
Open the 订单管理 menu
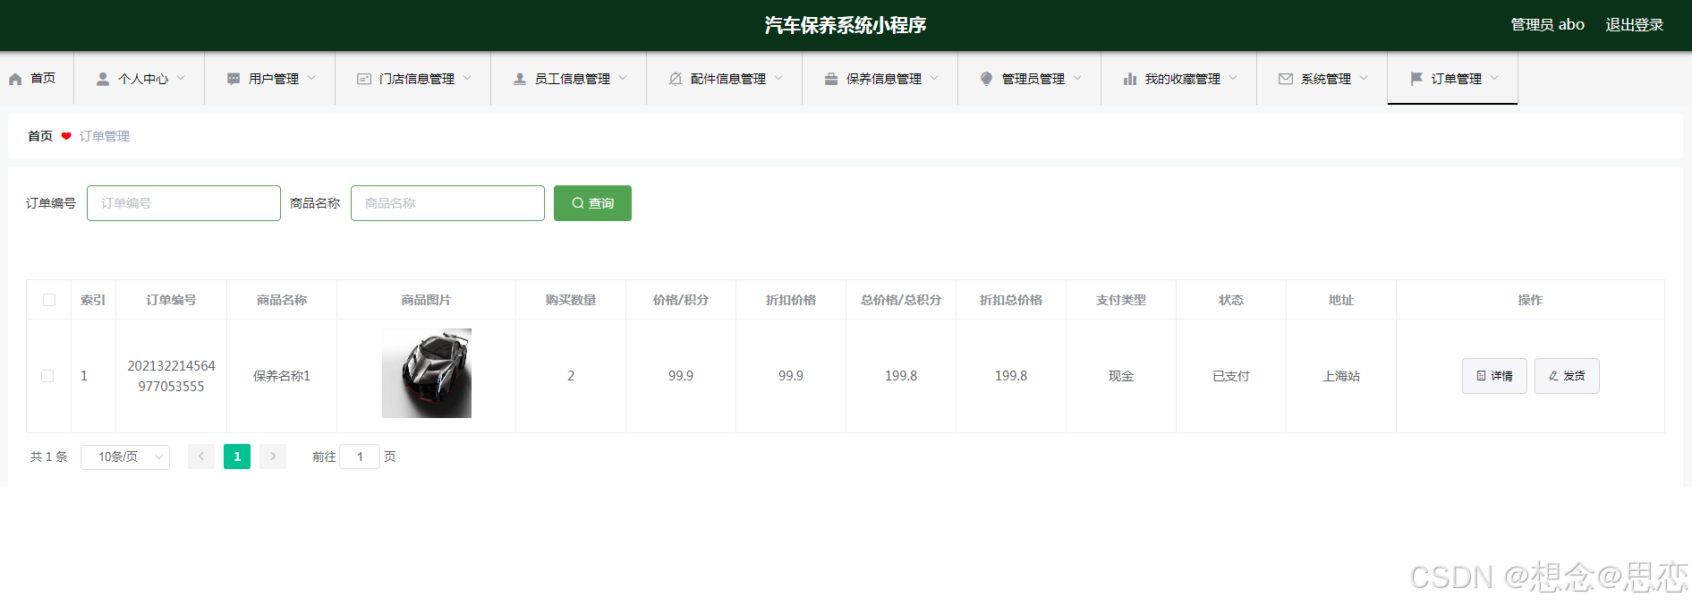1453,79
